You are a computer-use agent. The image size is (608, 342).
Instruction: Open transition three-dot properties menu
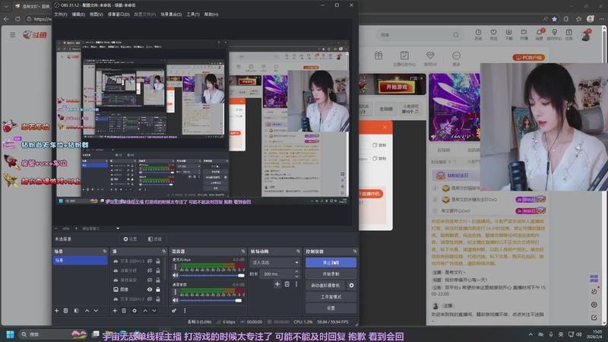click(x=296, y=284)
